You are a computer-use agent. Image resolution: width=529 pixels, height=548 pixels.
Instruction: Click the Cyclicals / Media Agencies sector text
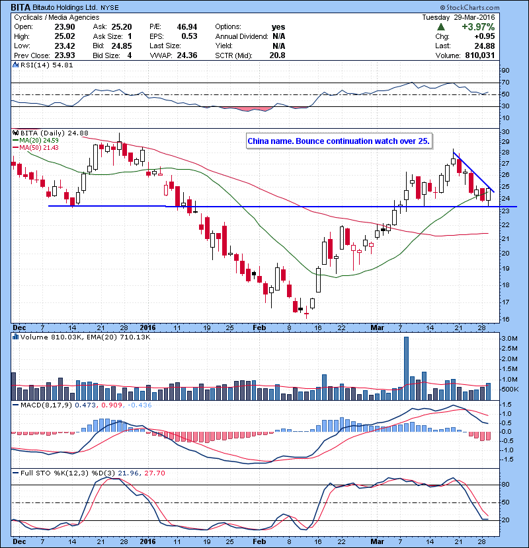pyautogui.click(x=57, y=17)
